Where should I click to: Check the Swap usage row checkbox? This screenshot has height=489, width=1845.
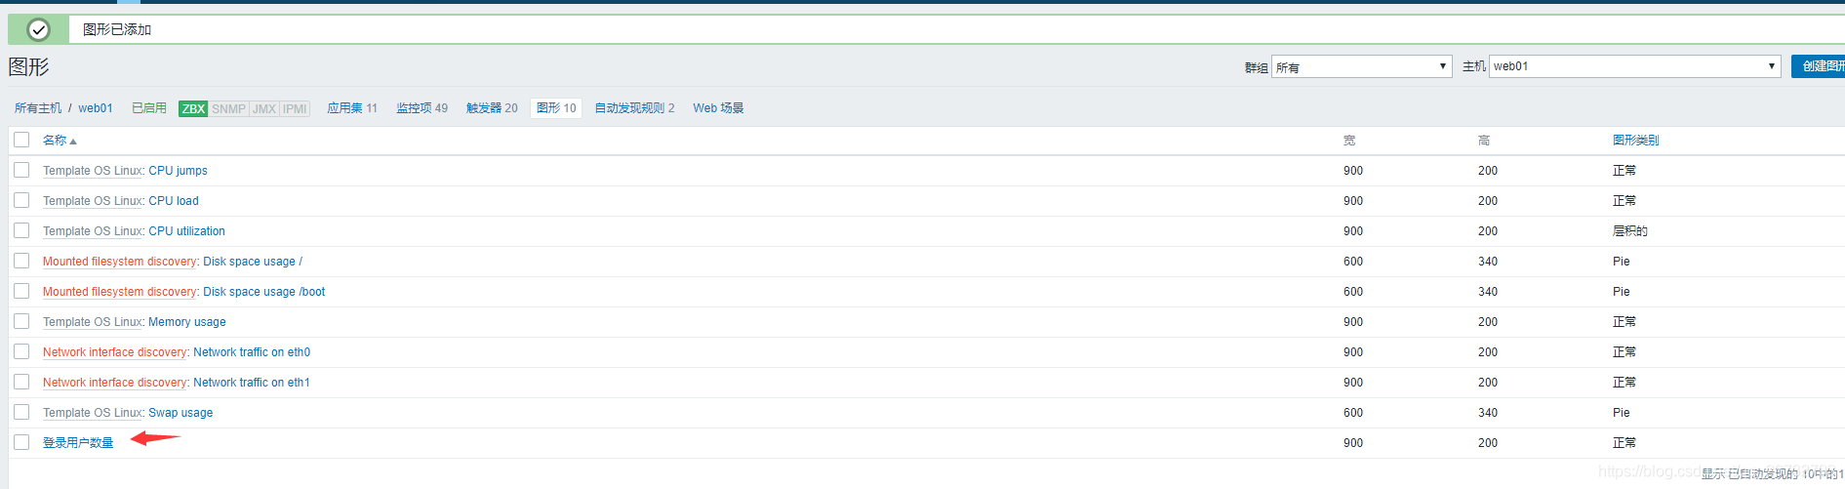click(21, 412)
